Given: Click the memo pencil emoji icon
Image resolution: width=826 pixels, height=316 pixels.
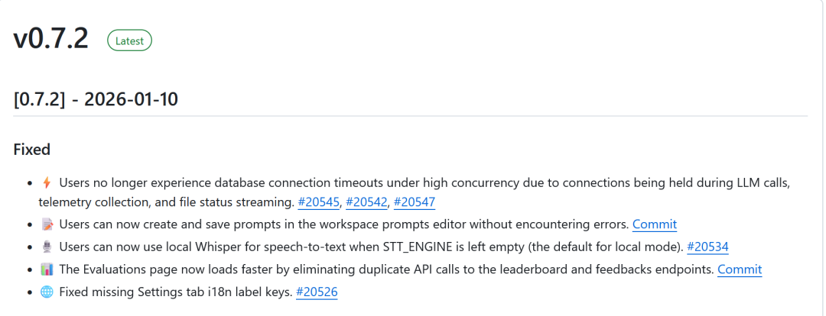Looking at the screenshot, I should (46, 224).
